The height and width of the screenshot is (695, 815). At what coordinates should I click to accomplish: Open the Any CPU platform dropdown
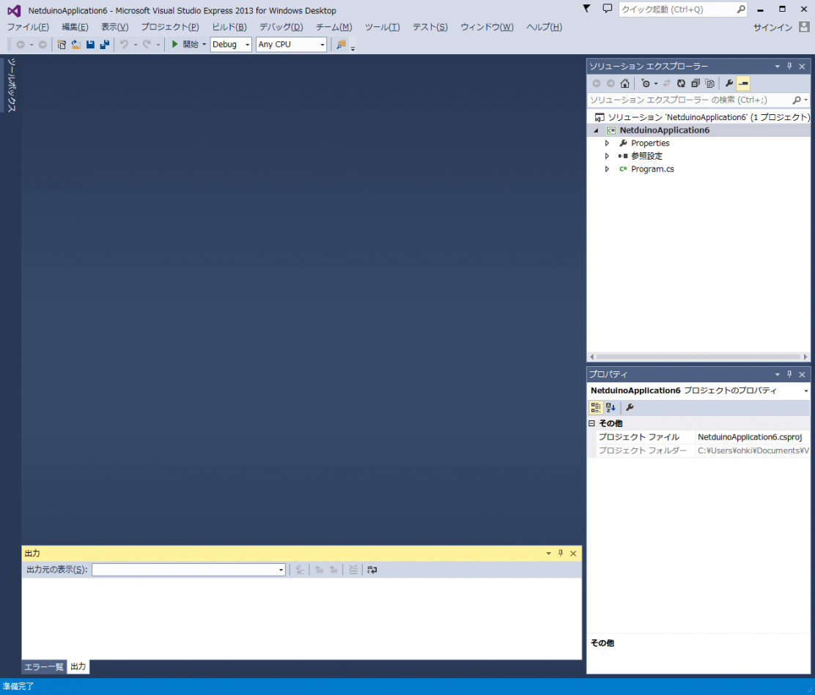click(x=291, y=45)
